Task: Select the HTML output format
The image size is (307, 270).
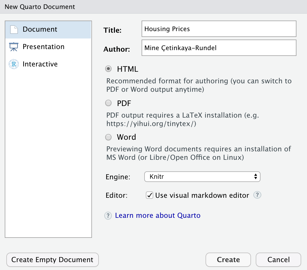Action: [108, 69]
